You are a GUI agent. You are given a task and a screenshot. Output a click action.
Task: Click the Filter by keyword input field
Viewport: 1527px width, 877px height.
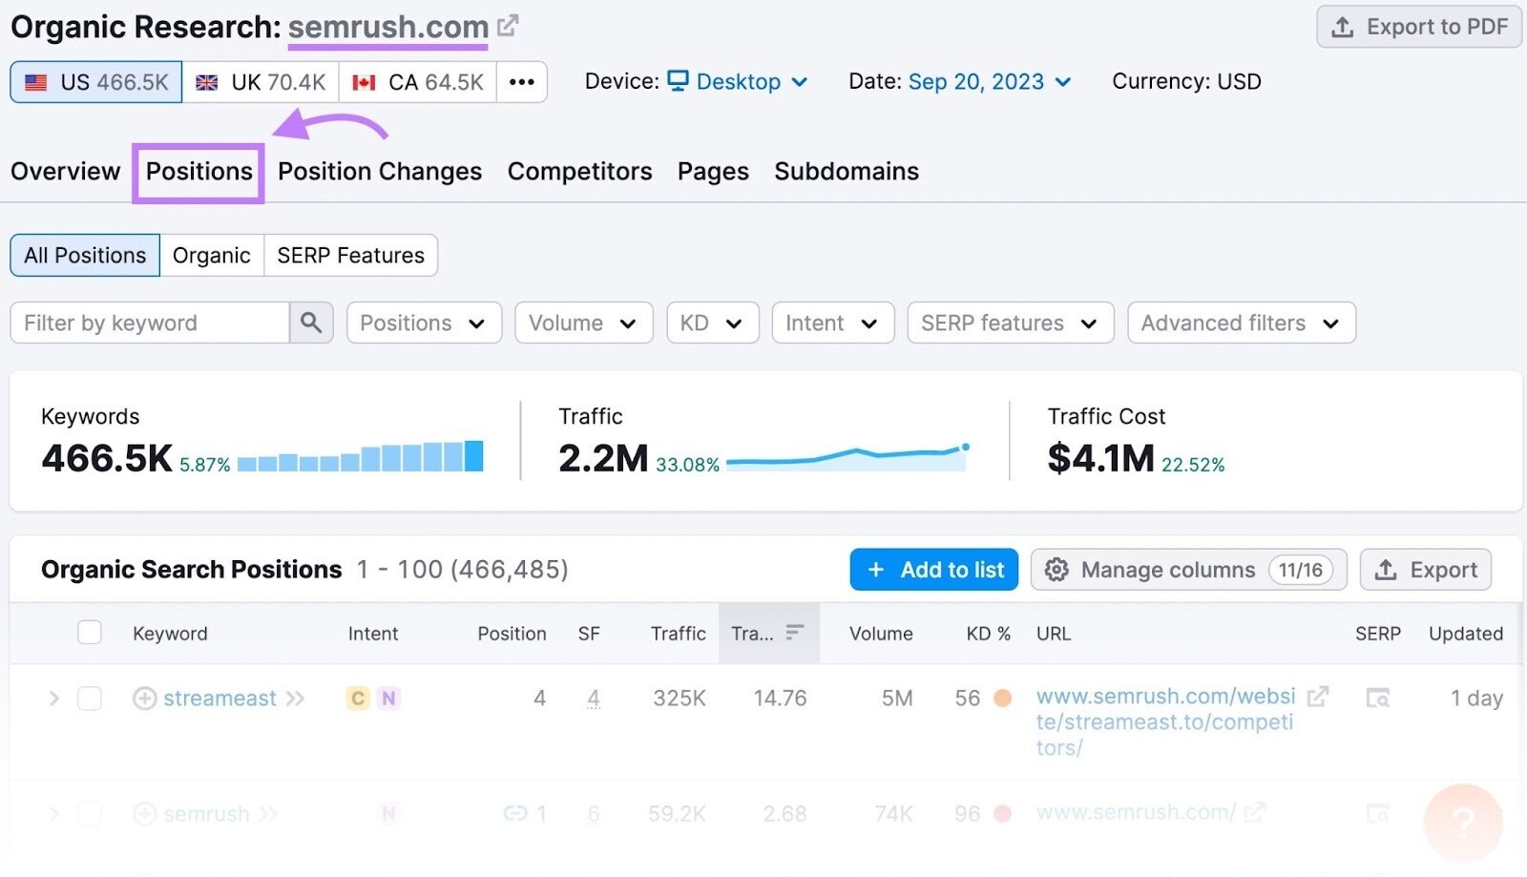150,324
